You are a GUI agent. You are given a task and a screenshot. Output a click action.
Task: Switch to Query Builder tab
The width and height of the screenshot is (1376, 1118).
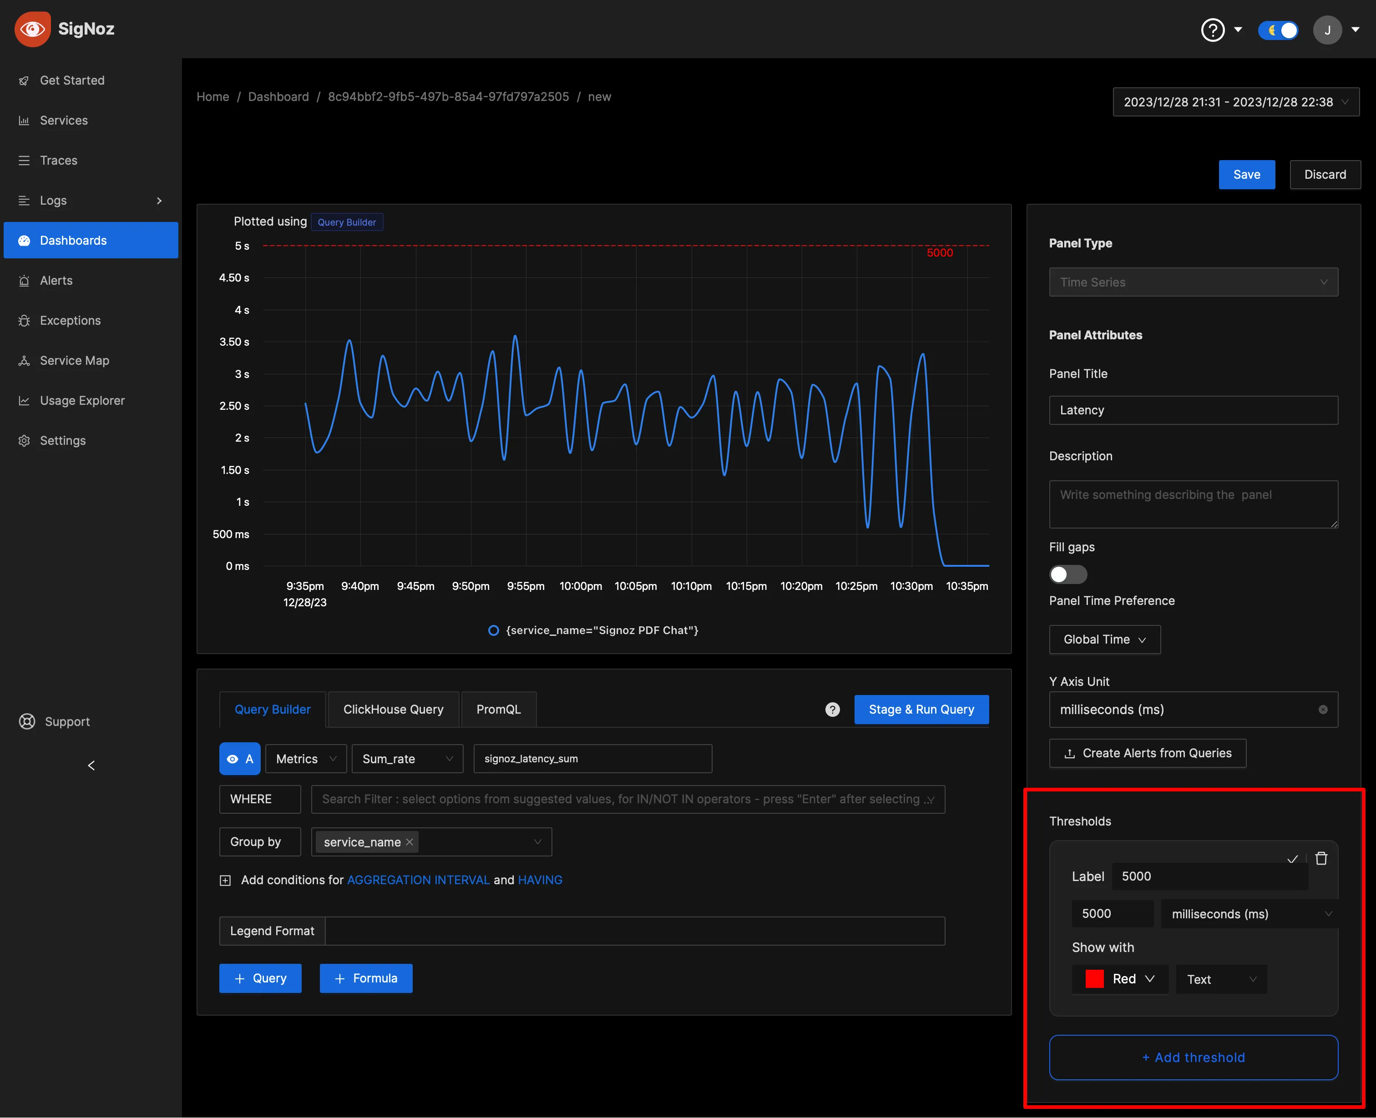coord(273,709)
